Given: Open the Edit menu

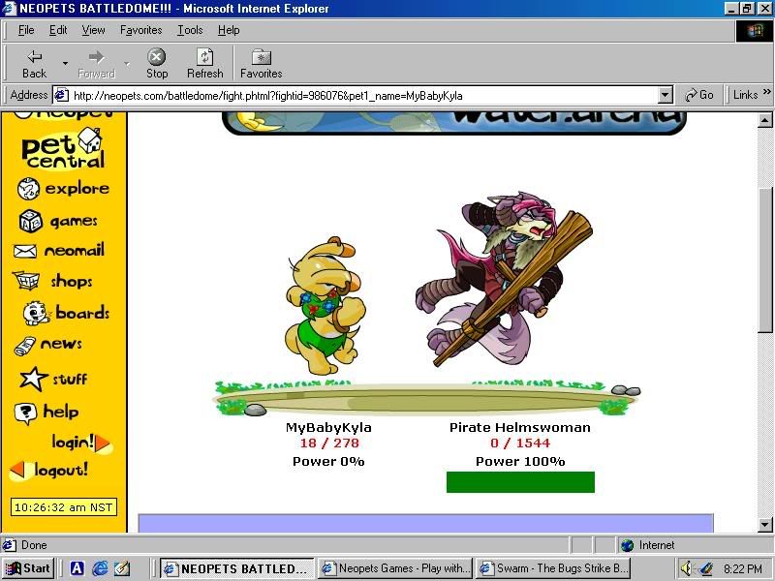Looking at the screenshot, I should [x=58, y=30].
